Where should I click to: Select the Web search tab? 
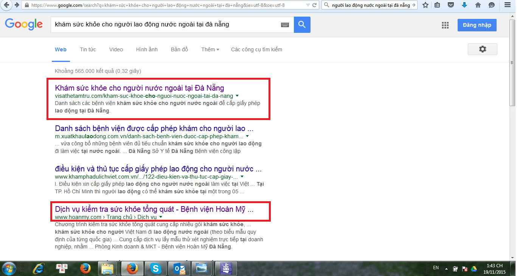click(61, 49)
